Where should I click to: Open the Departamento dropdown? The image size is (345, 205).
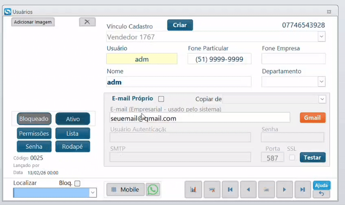321,82
